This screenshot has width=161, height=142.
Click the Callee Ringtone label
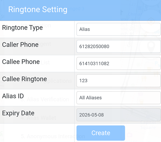(x=24, y=79)
